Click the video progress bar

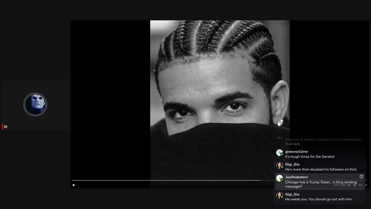pos(220,180)
